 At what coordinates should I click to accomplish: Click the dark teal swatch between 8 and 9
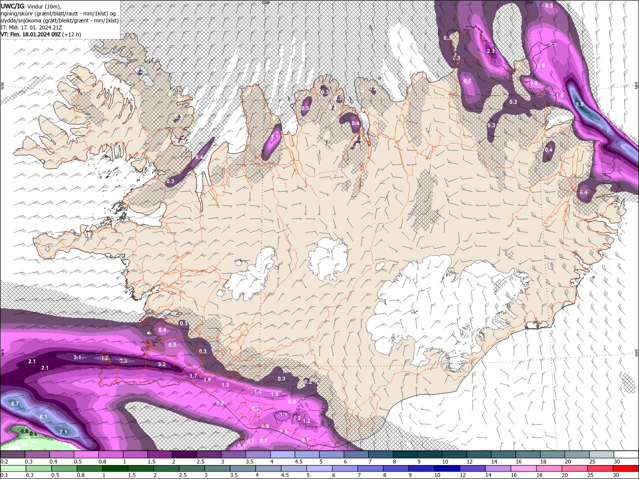[405, 455]
